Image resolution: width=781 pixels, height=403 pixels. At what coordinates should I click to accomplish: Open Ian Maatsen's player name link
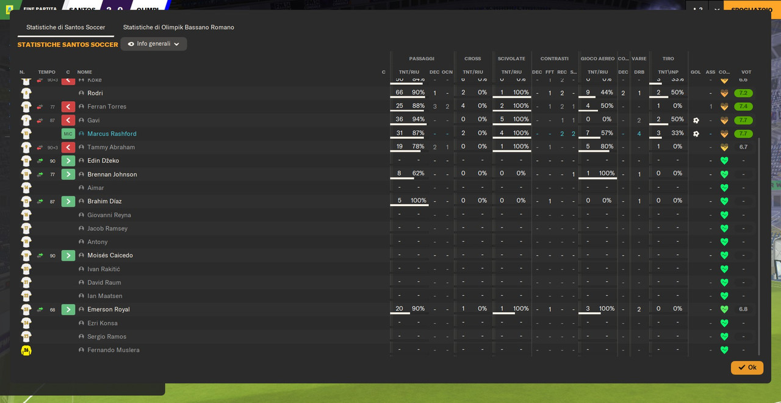click(x=105, y=296)
